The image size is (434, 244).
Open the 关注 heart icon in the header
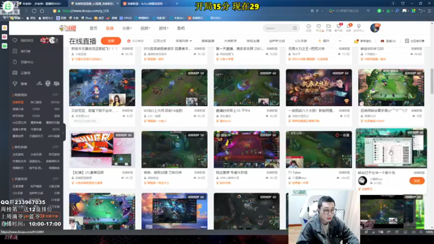coord(318,26)
